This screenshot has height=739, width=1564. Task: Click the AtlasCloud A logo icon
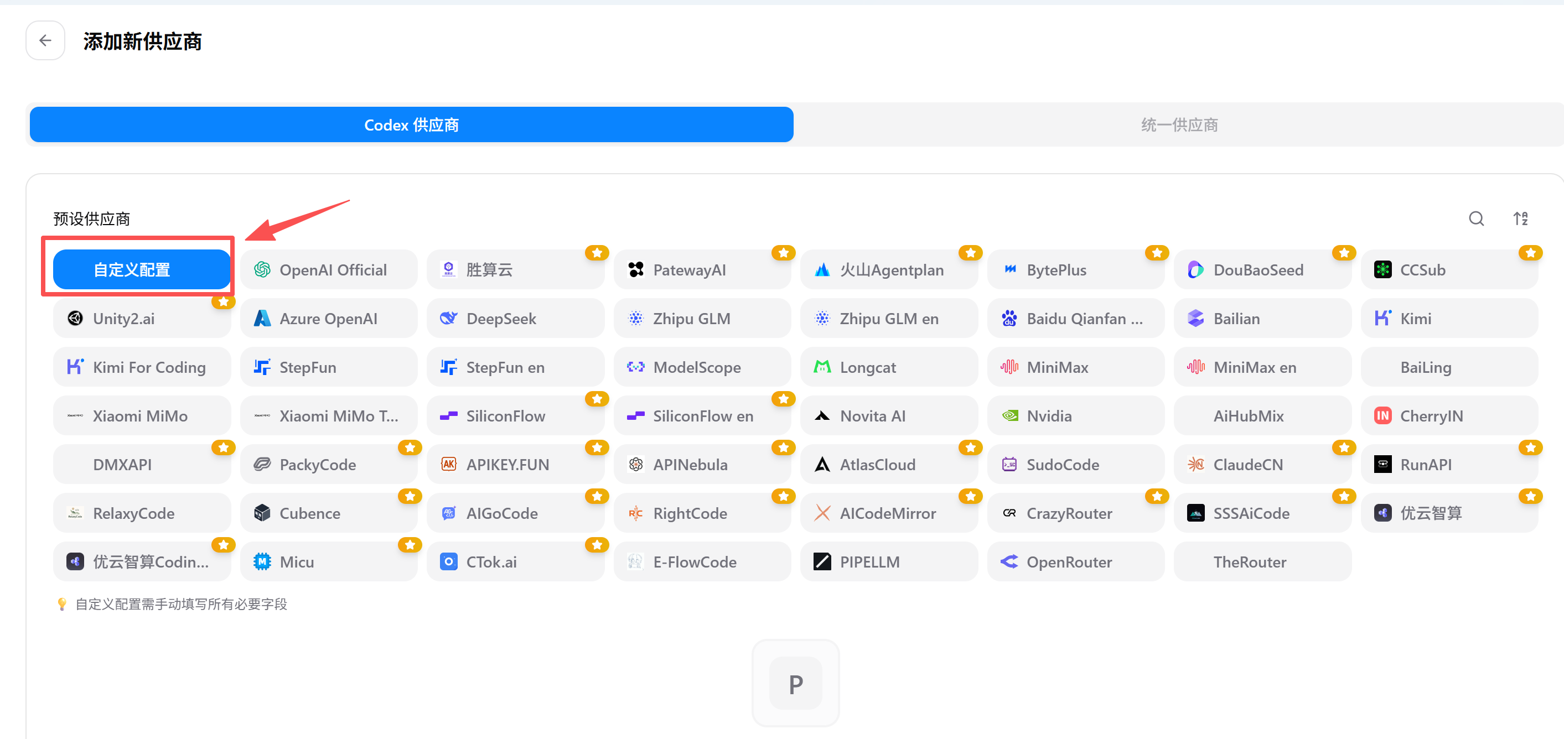tap(822, 464)
